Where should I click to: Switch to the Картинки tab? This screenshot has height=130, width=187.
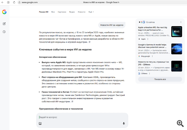coord(62,12)
